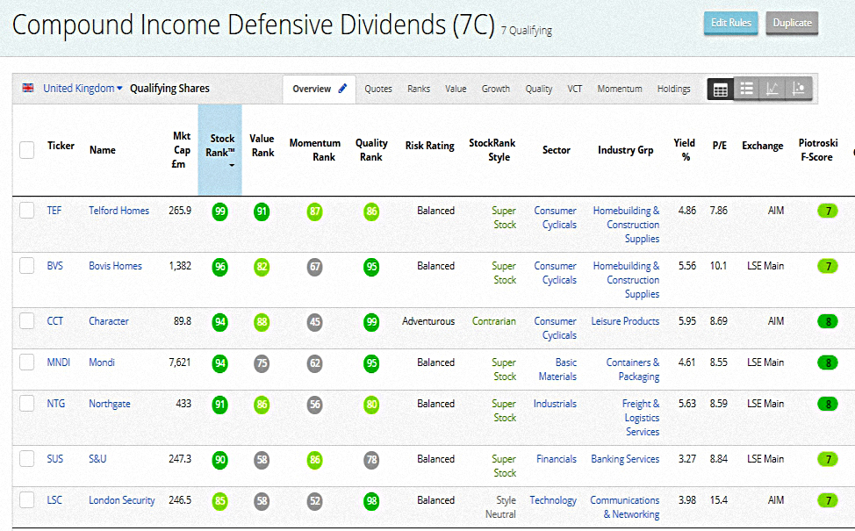Click S&U Momentum Rank 86 badge
Viewport: 855px width, 531px height.
point(314,460)
